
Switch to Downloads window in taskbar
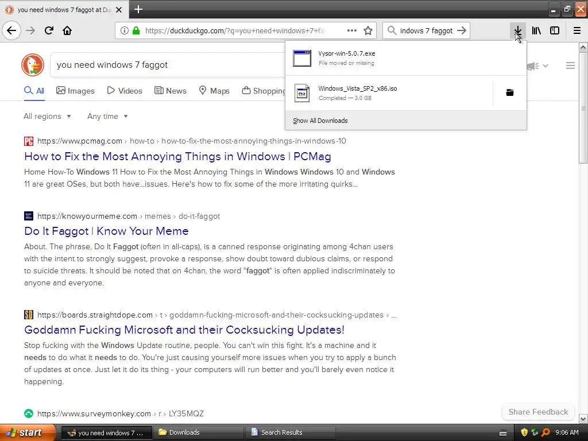click(198, 433)
